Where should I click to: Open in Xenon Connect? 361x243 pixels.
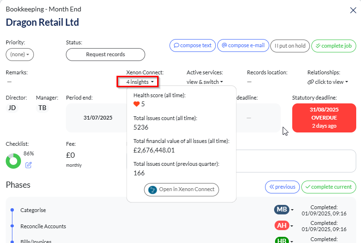(181, 189)
